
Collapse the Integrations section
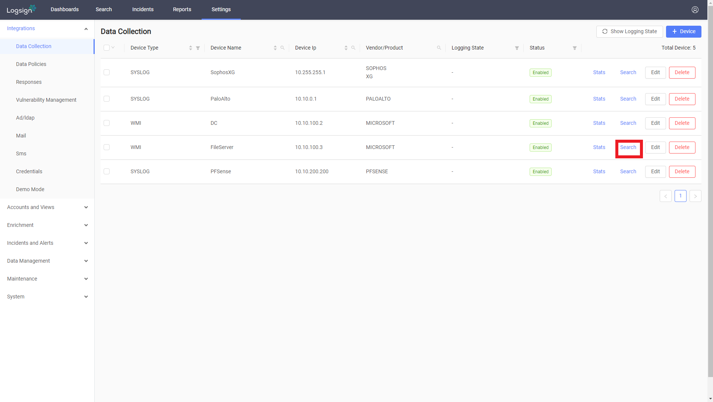(47, 28)
